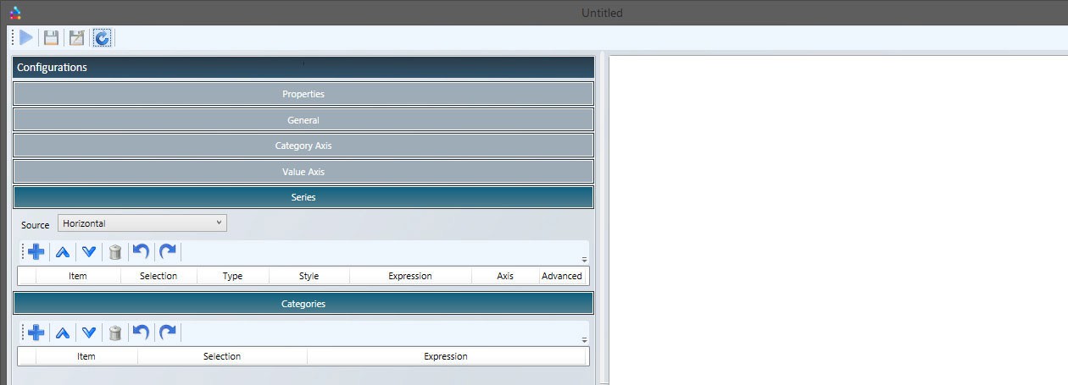
Task: Undo last change in Series toolbar
Action: click(142, 252)
